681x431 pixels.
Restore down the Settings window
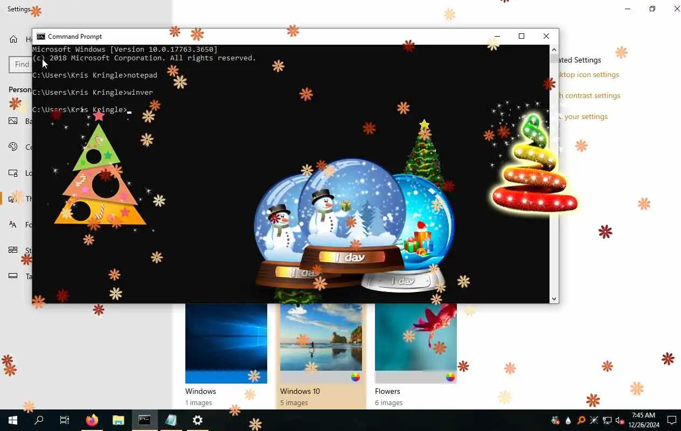tap(652, 9)
